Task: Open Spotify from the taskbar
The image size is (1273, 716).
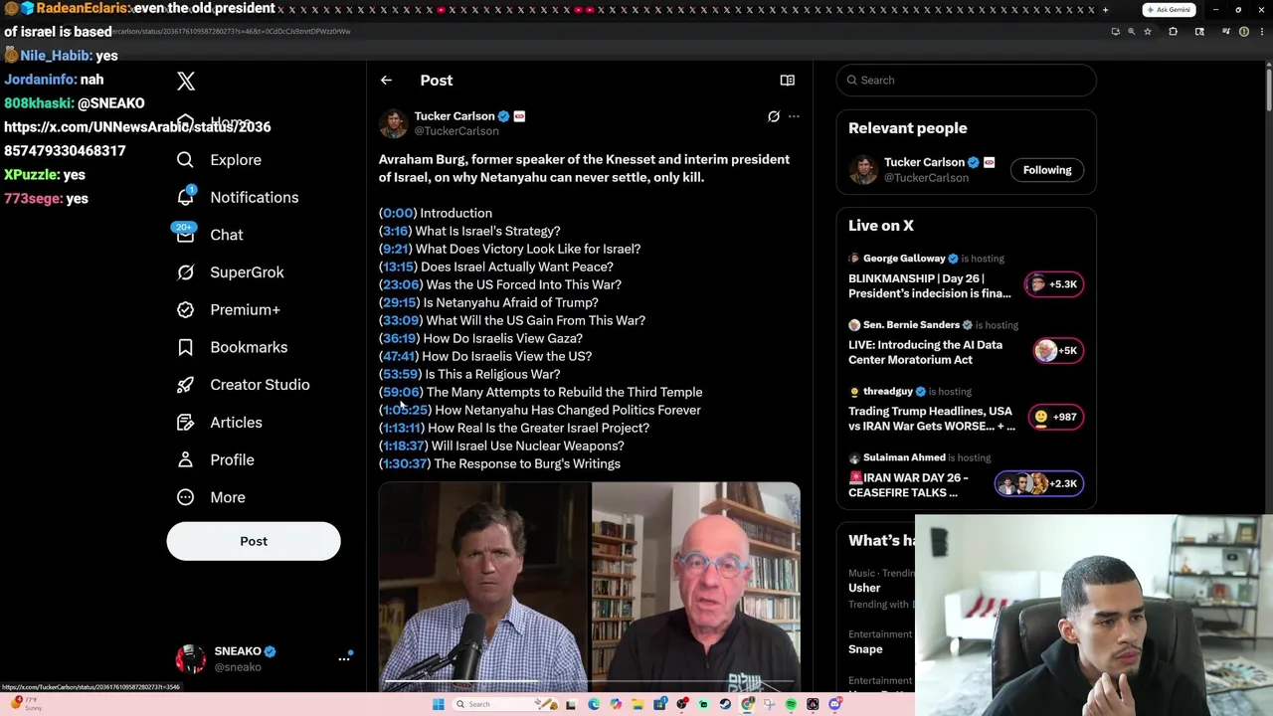Action: point(791,704)
